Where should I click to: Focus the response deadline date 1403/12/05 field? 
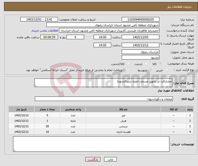140,37
